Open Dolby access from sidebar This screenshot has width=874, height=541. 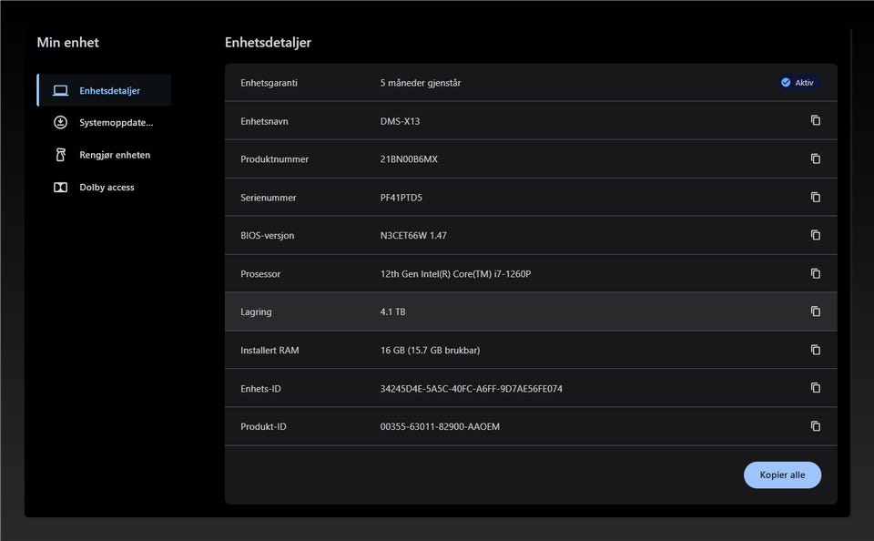(x=104, y=188)
